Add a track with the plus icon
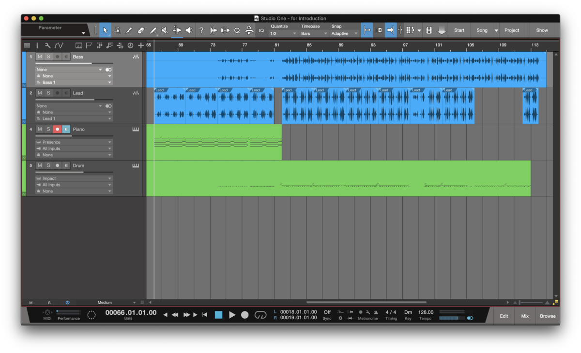The width and height of the screenshot is (581, 353). tap(141, 45)
